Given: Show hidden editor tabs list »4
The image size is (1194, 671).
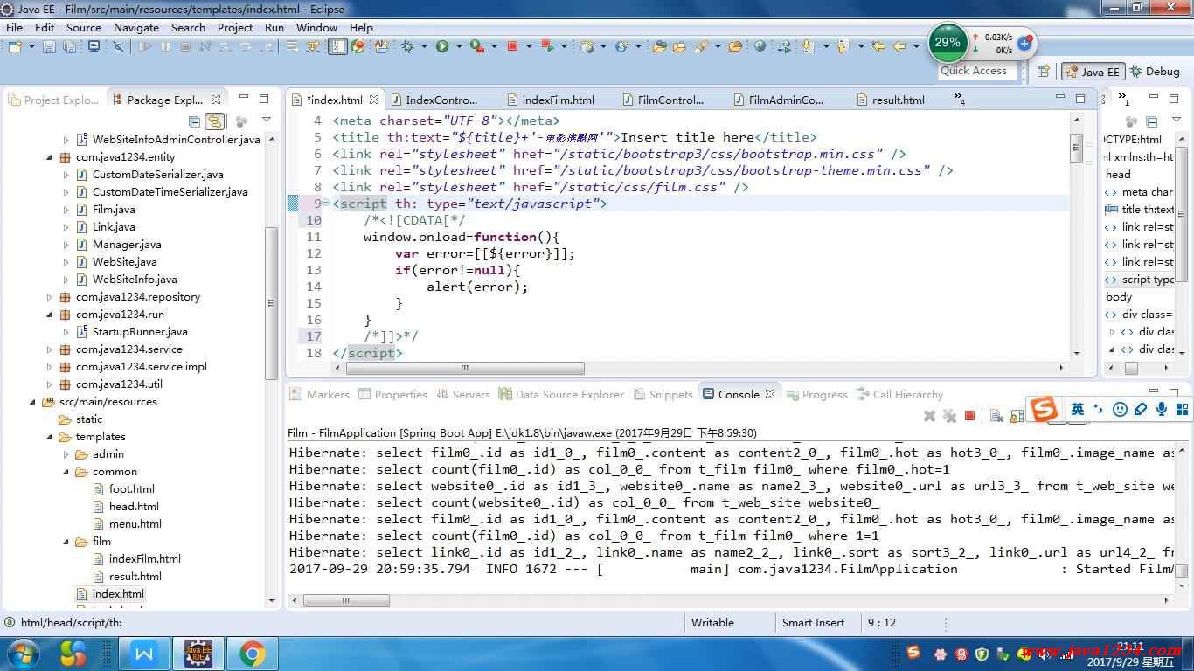Looking at the screenshot, I should (x=960, y=100).
